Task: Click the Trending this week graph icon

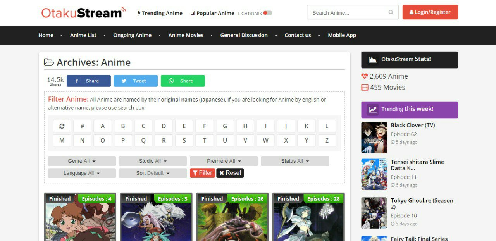Action: coord(373,110)
